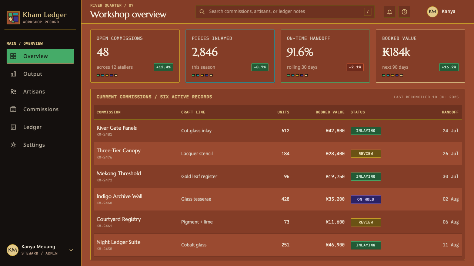
Task: Open the help question-mark icon
Action: click(404, 12)
